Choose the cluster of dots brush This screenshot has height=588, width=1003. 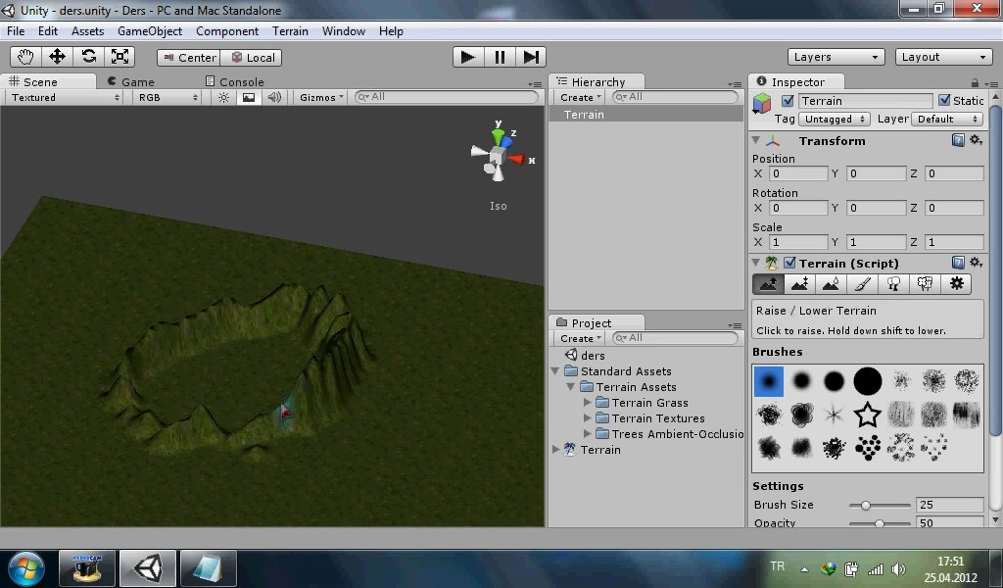pos(868,448)
